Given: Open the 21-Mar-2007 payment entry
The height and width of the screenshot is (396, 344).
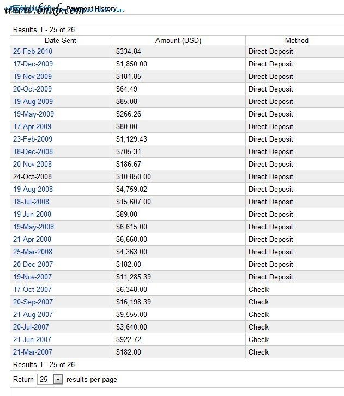Looking at the screenshot, I should click(x=33, y=352).
